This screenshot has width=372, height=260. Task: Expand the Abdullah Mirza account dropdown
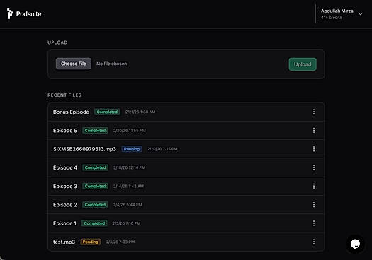tap(360, 14)
